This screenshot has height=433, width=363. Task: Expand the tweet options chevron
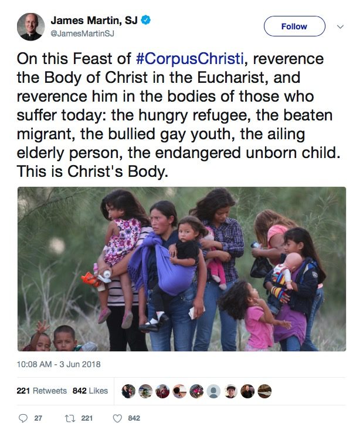pos(340,26)
